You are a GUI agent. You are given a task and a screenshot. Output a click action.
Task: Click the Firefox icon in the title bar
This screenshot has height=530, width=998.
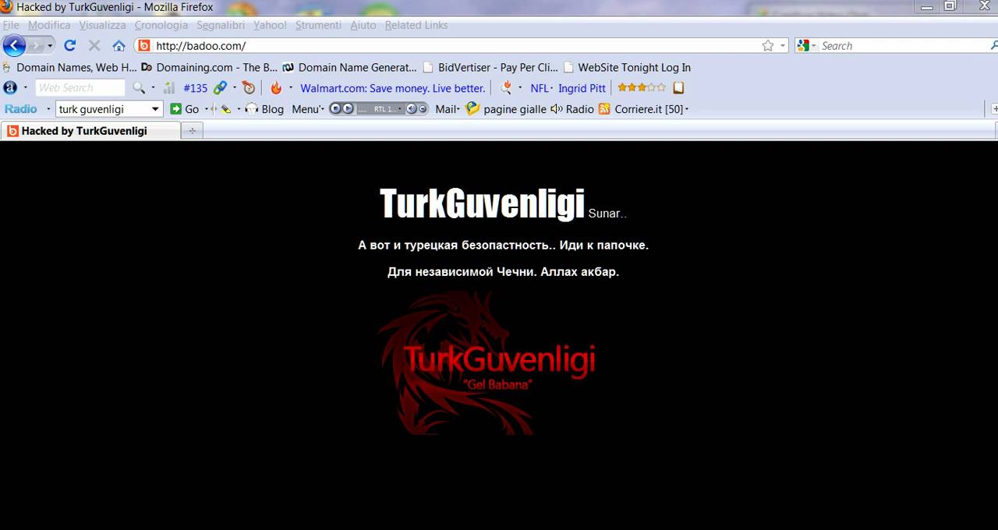[7, 7]
